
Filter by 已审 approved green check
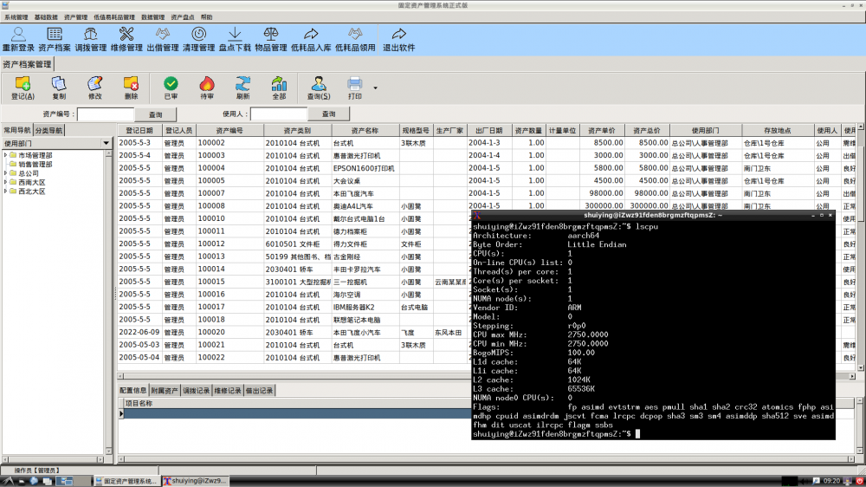[x=171, y=88]
